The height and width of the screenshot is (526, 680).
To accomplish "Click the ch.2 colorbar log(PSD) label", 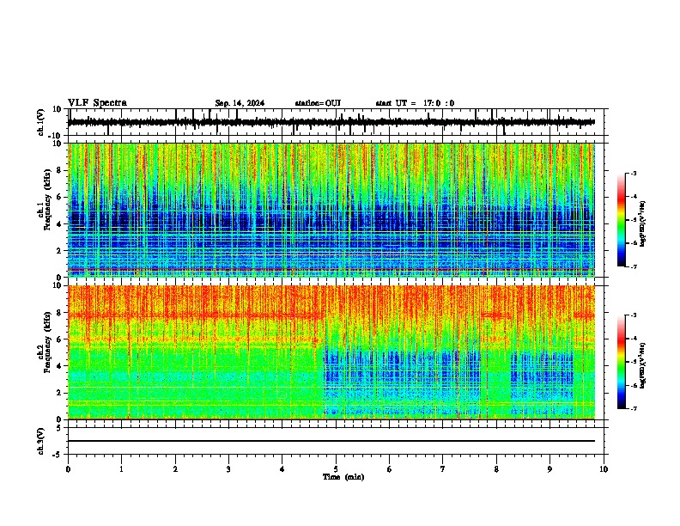I will pos(642,366).
